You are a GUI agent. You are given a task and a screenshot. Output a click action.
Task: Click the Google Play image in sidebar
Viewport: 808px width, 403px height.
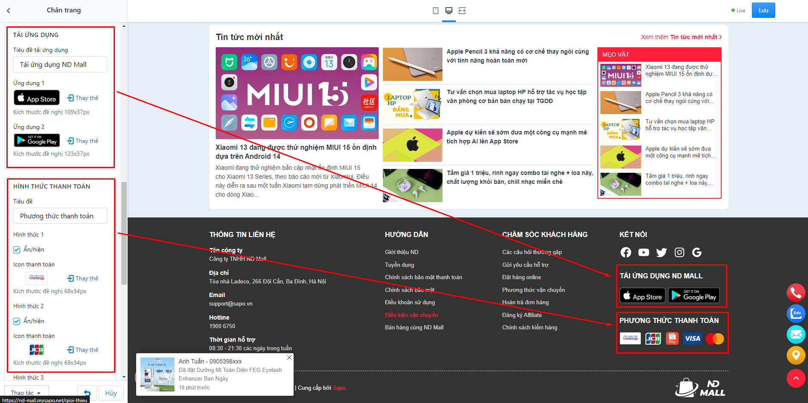tap(37, 140)
